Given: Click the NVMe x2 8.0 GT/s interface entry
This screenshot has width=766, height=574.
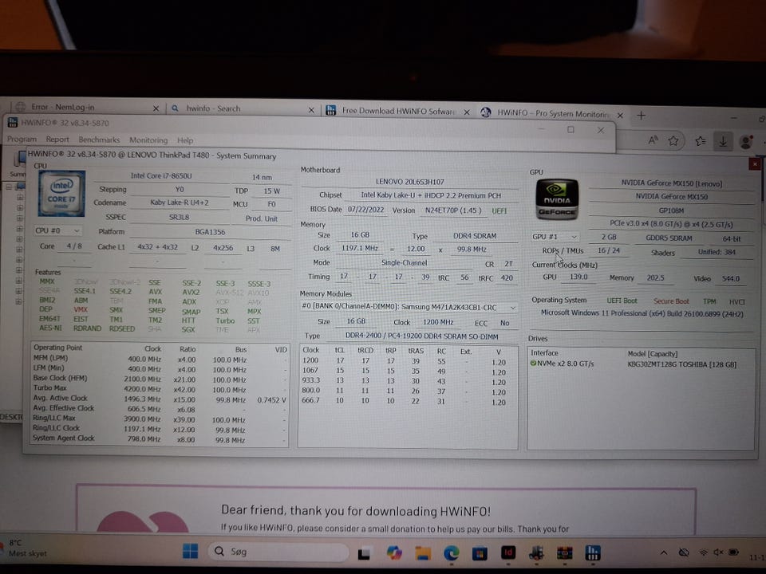Looking at the screenshot, I should click(562, 364).
